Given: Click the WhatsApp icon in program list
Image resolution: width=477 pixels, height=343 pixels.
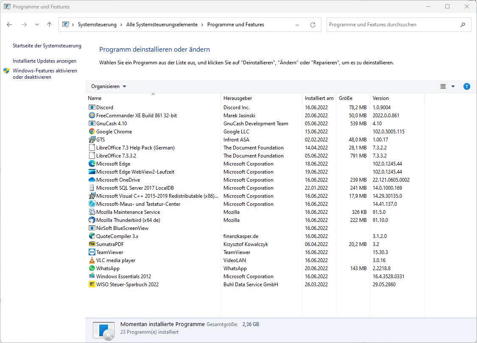Looking at the screenshot, I should click(x=92, y=268).
